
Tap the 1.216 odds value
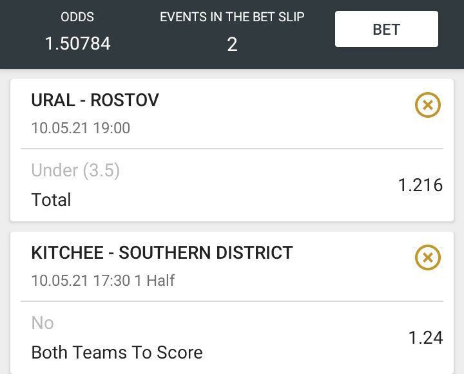[x=420, y=185]
